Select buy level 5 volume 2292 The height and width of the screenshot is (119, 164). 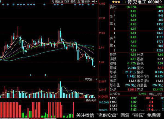click(x=160, y=51)
